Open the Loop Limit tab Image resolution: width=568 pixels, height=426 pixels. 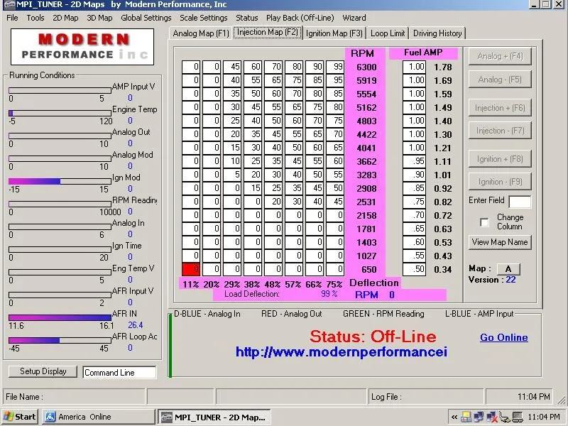pyautogui.click(x=388, y=33)
